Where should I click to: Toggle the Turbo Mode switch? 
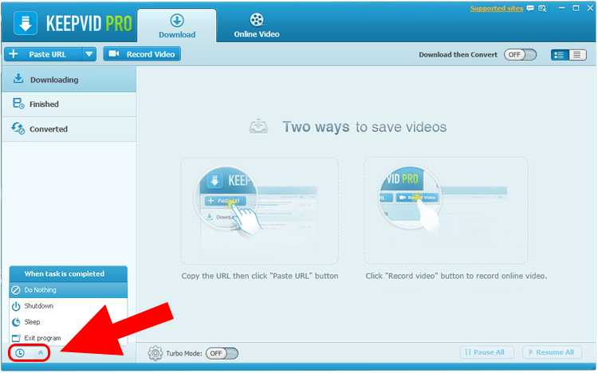pos(222,354)
